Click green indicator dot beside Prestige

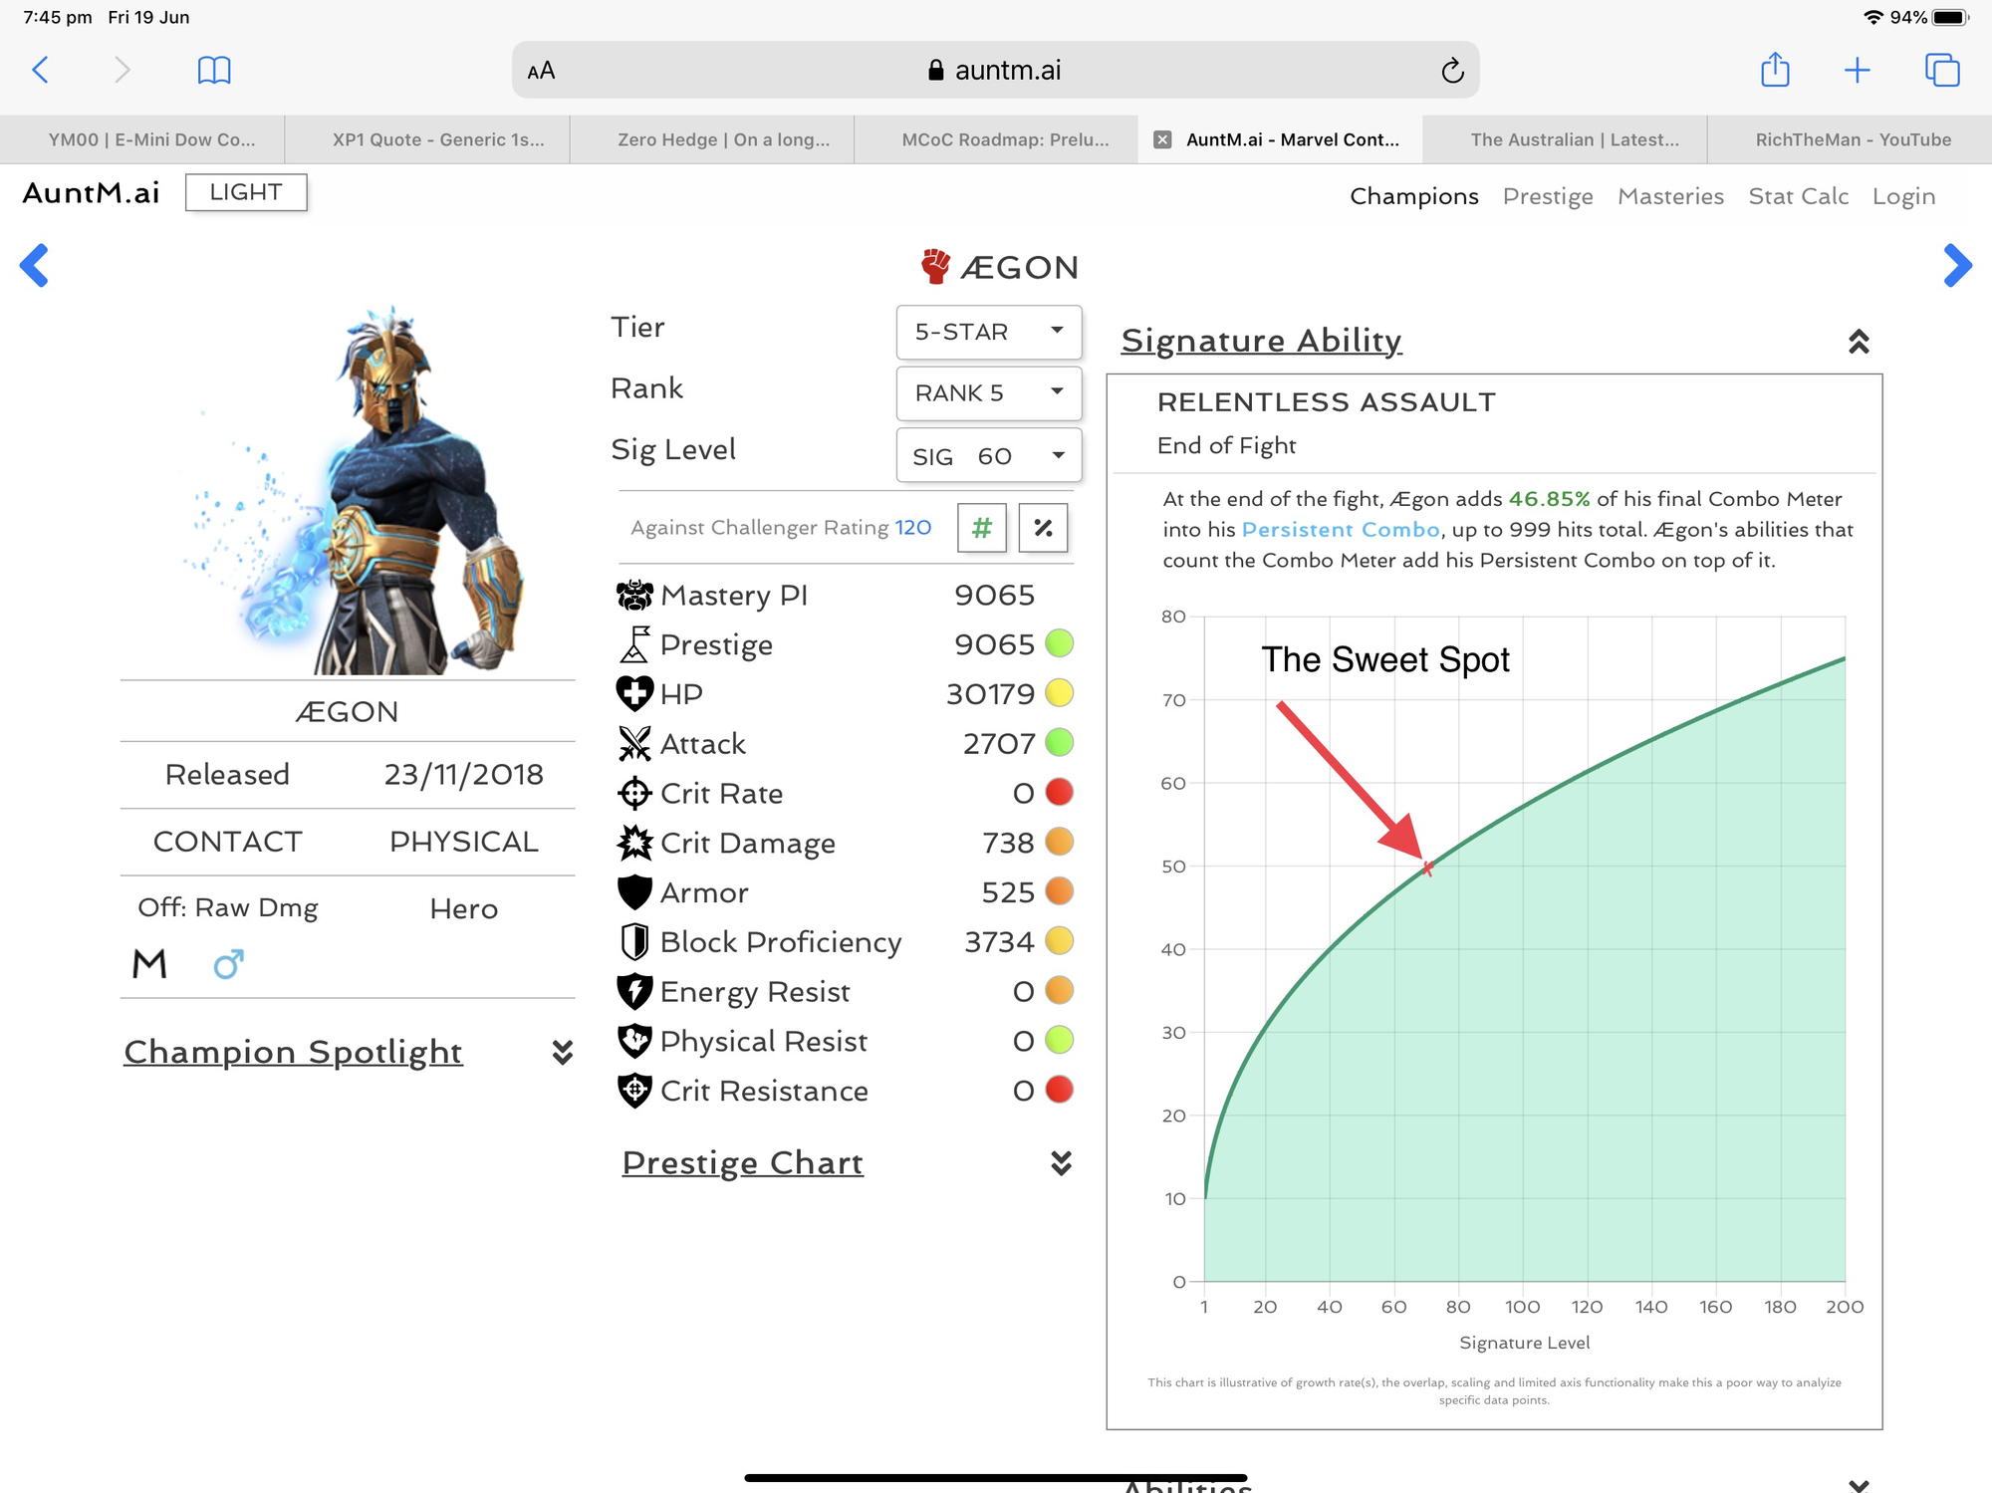pyautogui.click(x=1059, y=643)
